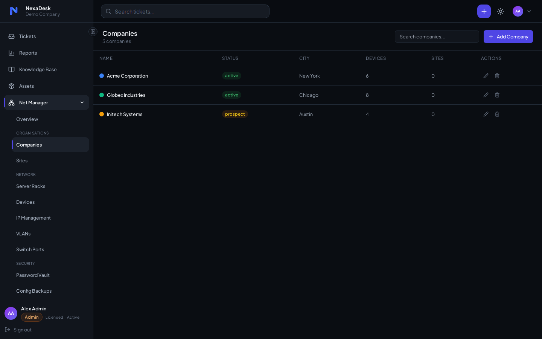Click the Add Company button

pos(508,37)
